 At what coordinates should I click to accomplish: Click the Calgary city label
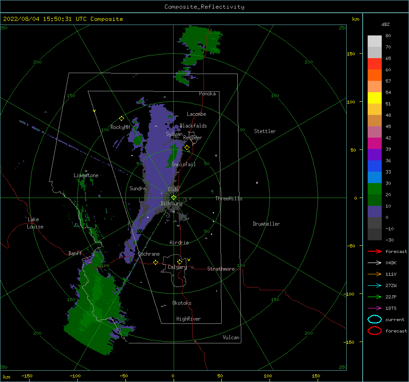click(x=177, y=267)
